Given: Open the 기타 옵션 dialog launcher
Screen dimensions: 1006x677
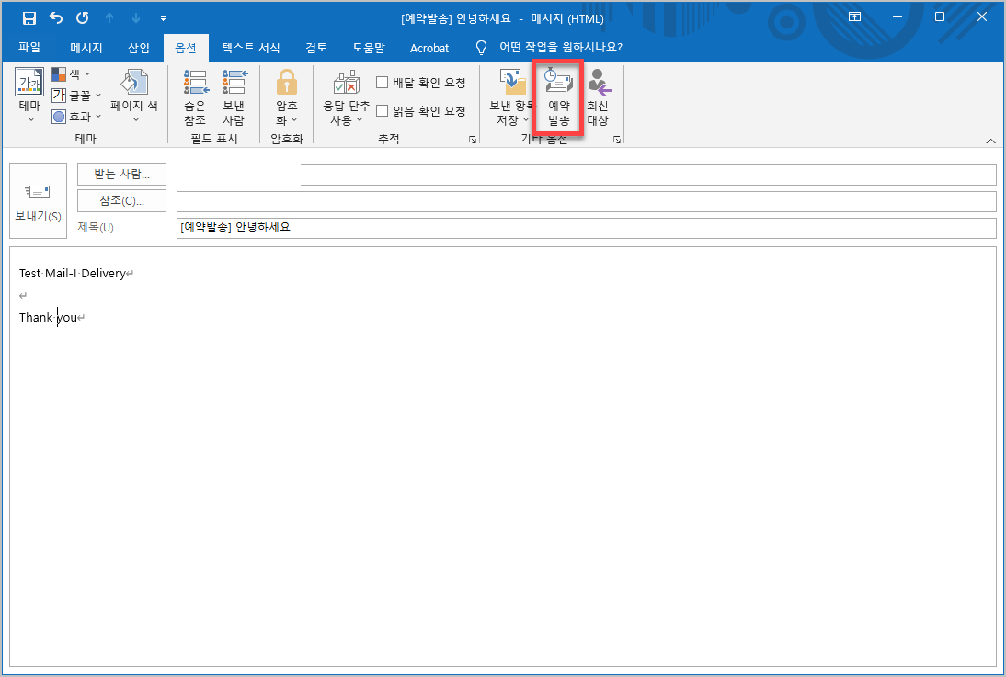Looking at the screenshot, I should (616, 139).
